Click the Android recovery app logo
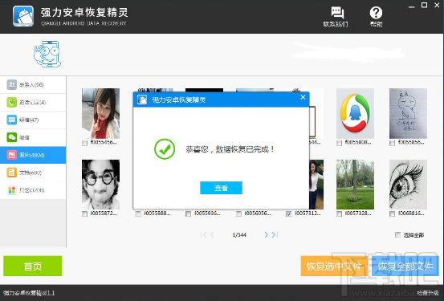 [23, 16]
